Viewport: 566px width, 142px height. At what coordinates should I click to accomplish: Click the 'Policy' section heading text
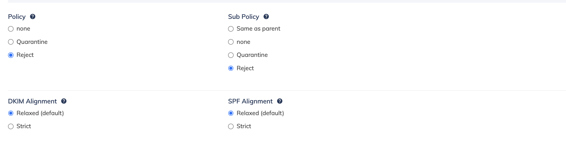[x=17, y=17]
